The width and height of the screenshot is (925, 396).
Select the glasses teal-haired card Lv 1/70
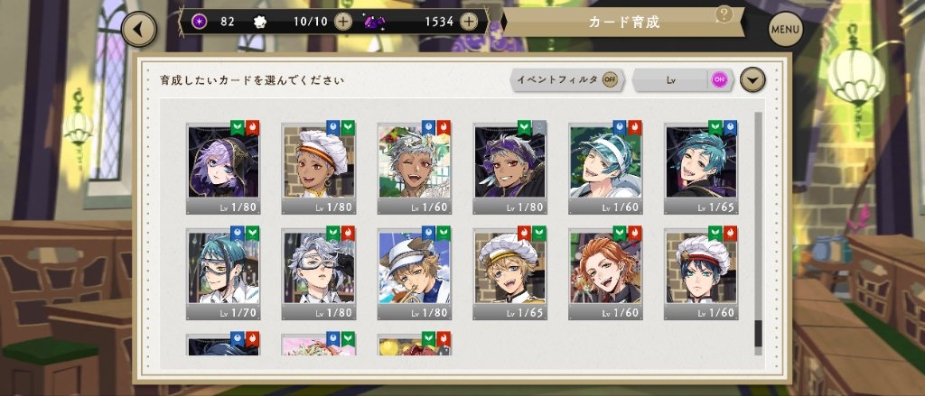click(224, 274)
